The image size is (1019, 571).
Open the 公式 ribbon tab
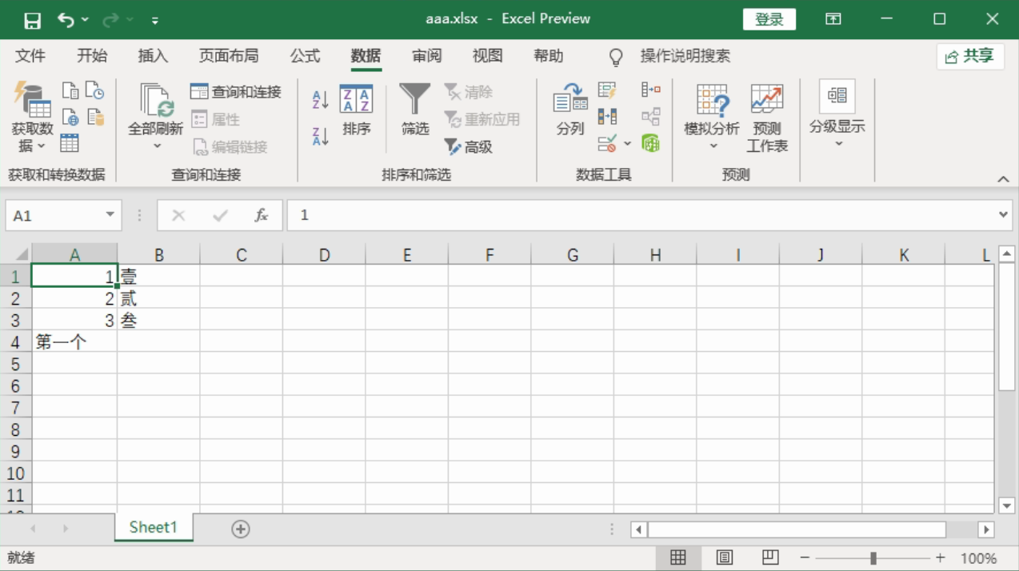(305, 56)
